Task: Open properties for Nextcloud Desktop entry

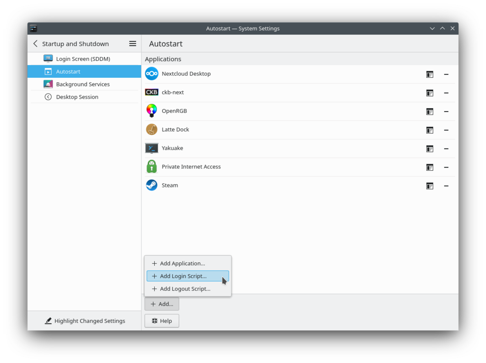Action: 430,74
